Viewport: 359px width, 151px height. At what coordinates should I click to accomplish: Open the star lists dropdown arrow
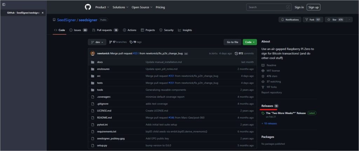click(x=350, y=20)
